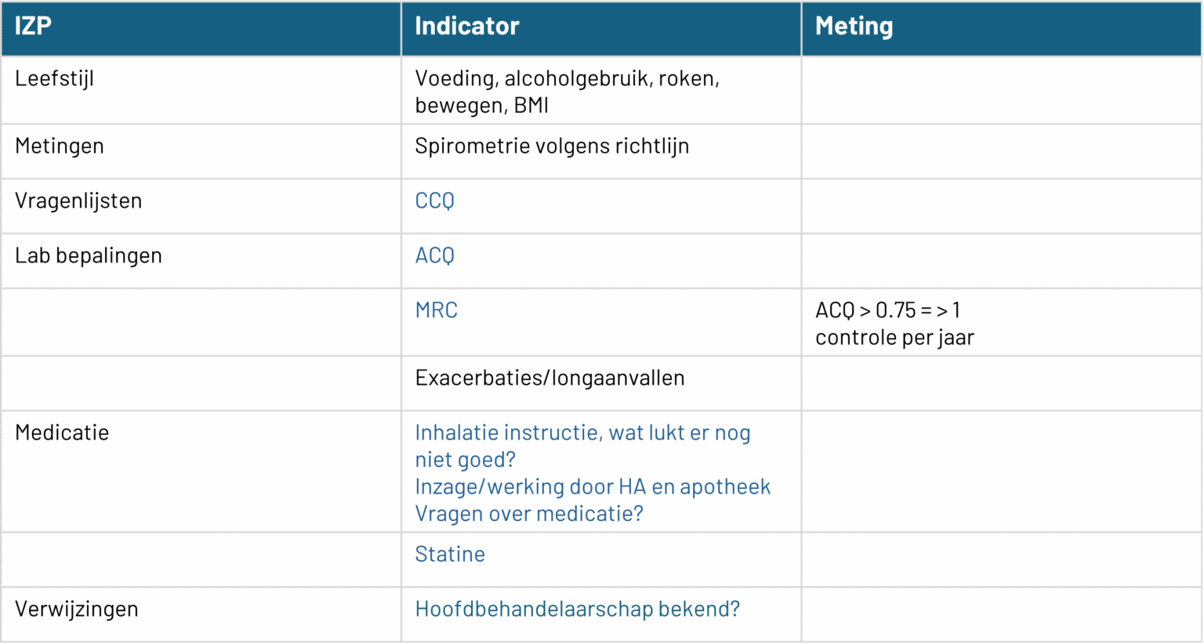Click the 'Lab bepalingen' cell
The height and width of the screenshot is (644, 1204).
click(89, 256)
